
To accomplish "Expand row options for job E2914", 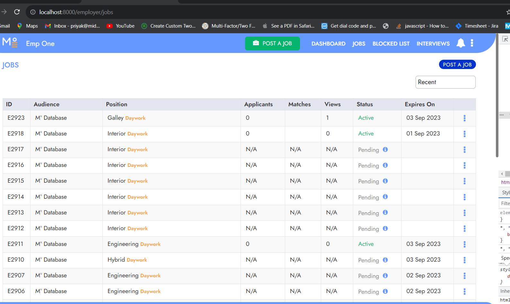I will tap(464, 197).
